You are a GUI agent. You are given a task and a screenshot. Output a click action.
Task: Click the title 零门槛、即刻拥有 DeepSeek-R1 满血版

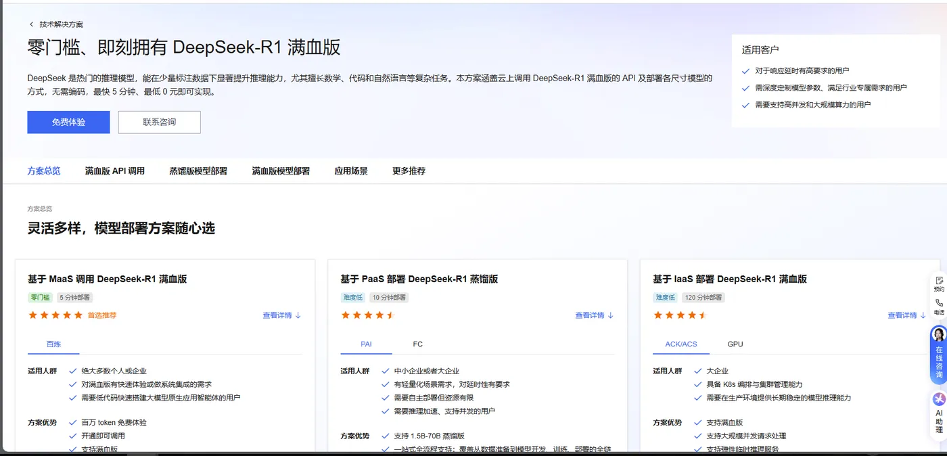(x=184, y=47)
